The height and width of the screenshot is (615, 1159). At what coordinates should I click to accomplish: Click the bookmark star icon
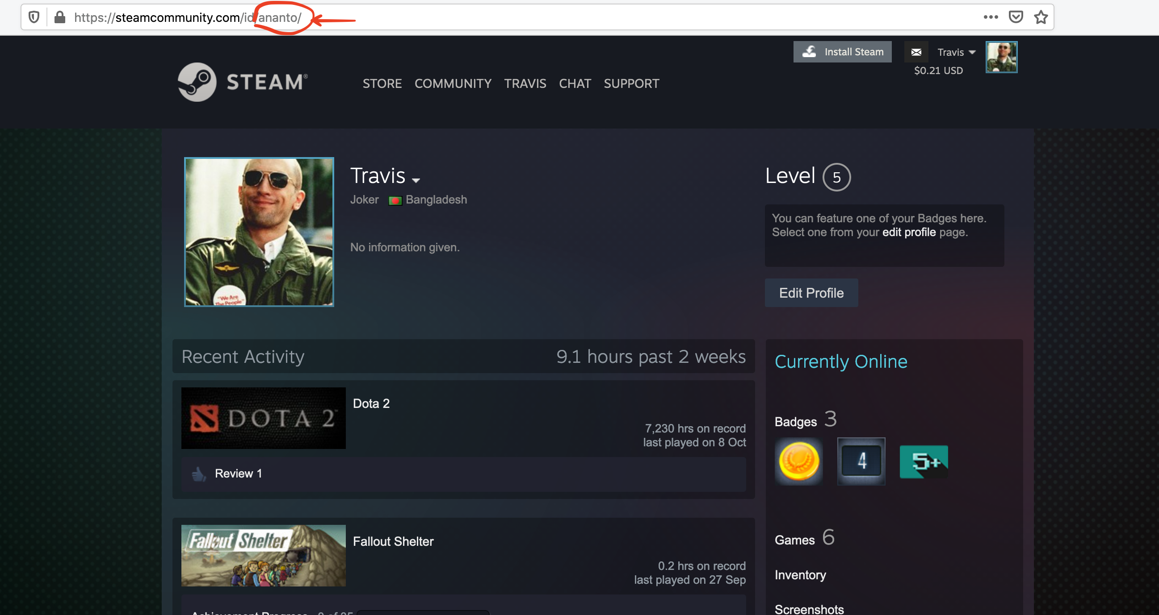[x=1041, y=17]
